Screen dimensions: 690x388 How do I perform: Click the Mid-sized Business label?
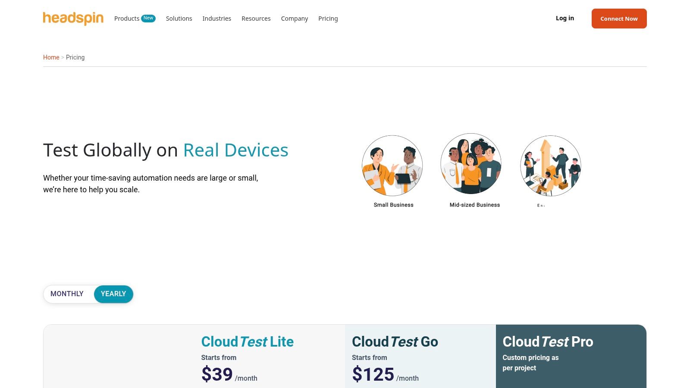click(x=475, y=205)
